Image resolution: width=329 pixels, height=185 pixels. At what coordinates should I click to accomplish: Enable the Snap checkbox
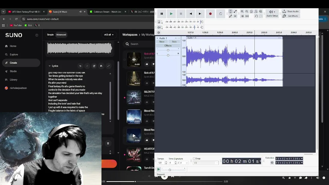tap(194, 159)
